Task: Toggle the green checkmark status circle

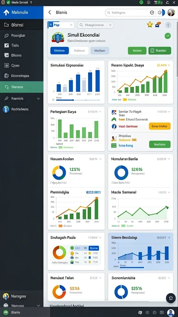Action: pyautogui.click(x=167, y=36)
